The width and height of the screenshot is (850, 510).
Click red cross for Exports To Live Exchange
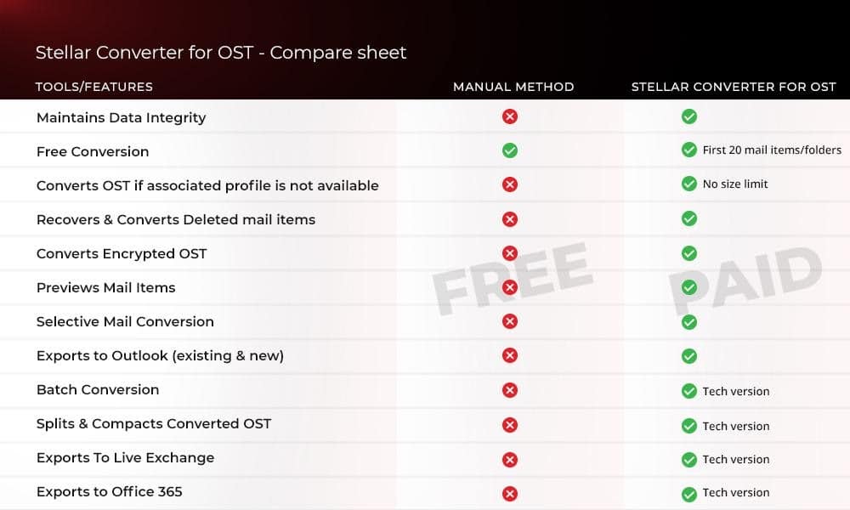click(509, 460)
